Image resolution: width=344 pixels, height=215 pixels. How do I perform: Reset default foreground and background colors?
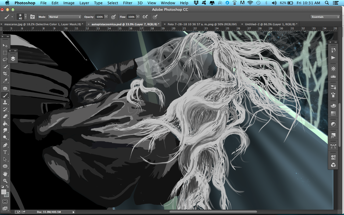pyautogui.click(x=2, y=186)
